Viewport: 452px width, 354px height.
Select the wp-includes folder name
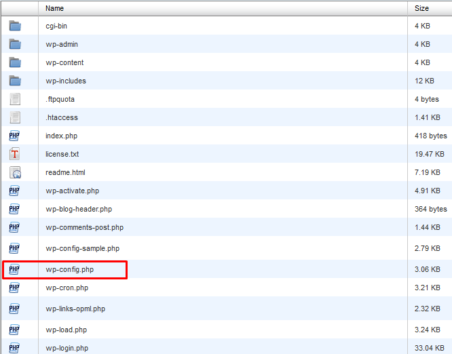[x=66, y=81]
